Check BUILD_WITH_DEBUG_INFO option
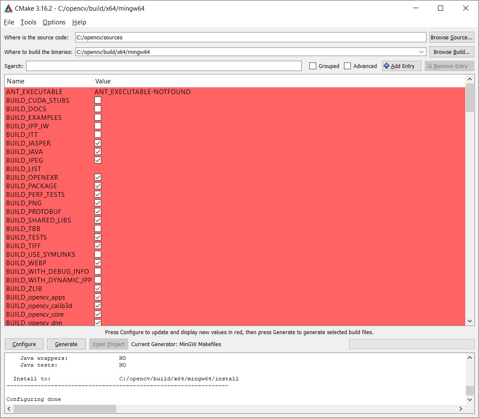 98,272
